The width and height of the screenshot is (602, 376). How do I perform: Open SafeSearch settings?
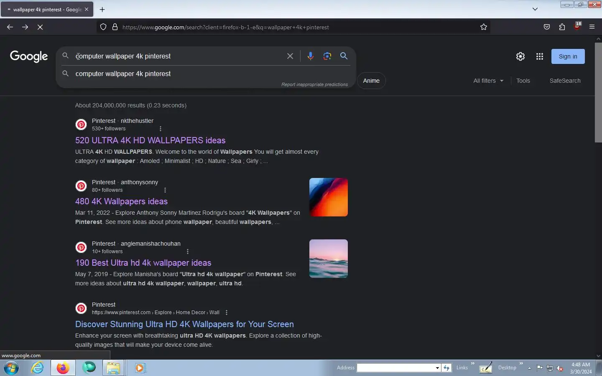coord(565,81)
